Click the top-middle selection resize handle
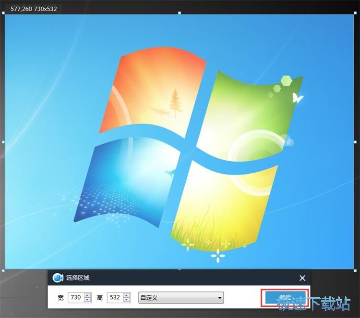The width and height of the screenshot is (360, 318). (180, 13)
